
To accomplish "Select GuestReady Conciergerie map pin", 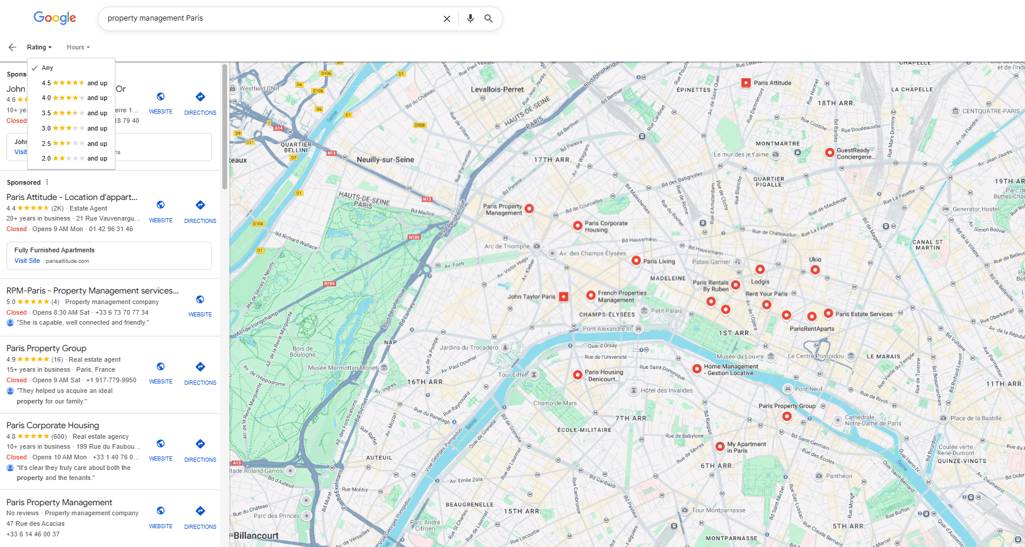I will (830, 152).
